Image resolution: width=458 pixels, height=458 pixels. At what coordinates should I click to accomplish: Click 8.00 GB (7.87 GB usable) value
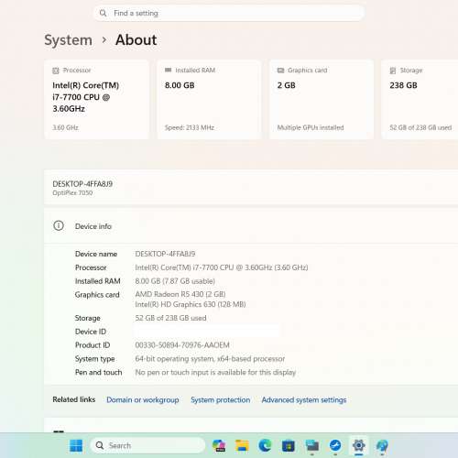175,281
